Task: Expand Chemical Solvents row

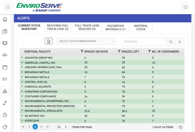Action: (x=22, y=87)
